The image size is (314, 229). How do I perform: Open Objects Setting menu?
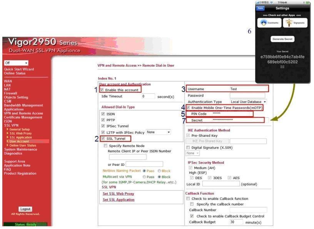pos(16,97)
